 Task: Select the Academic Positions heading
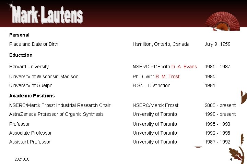pyautogui.click(x=32, y=96)
